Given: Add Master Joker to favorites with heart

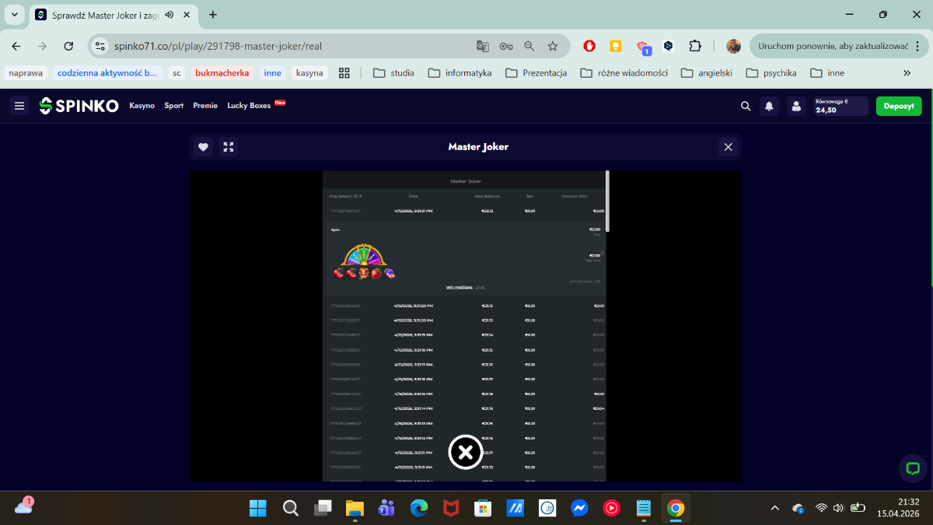Looking at the screenshot, I should (203, 147).
